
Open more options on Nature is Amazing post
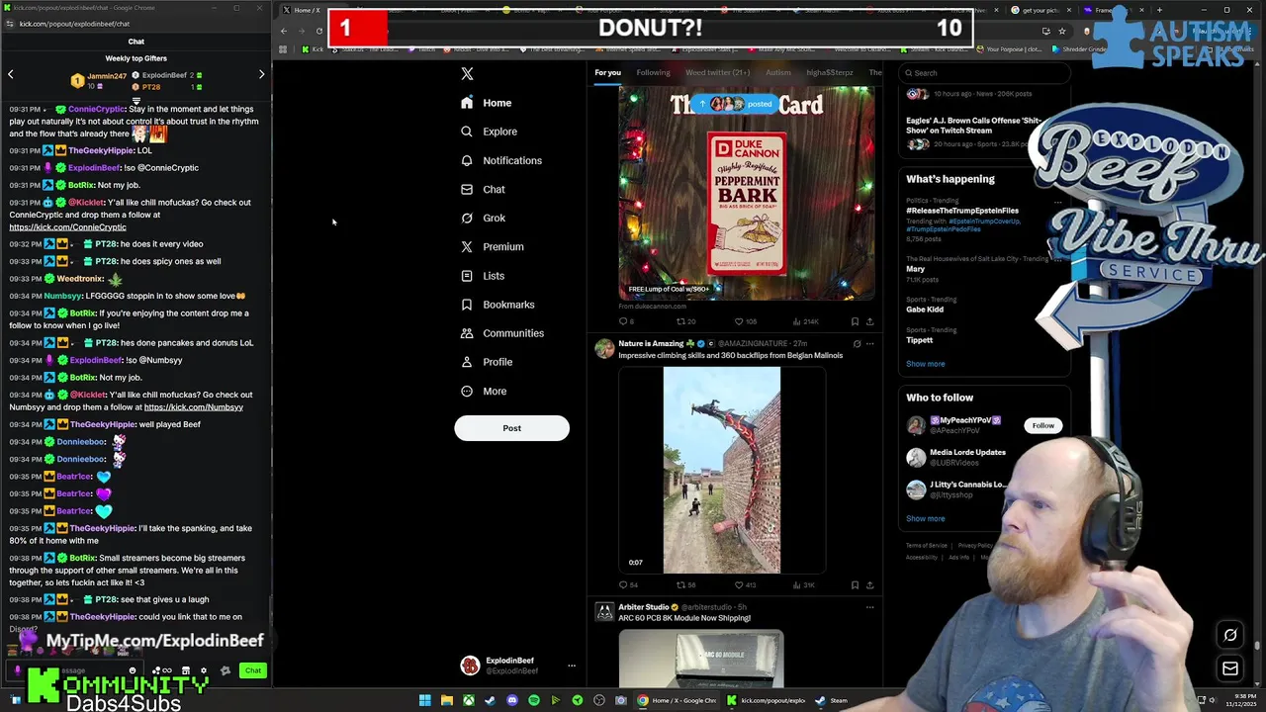(x=869, y=344)
